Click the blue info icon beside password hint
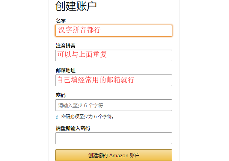Screen dimensions: 229x161 (57, 117)
